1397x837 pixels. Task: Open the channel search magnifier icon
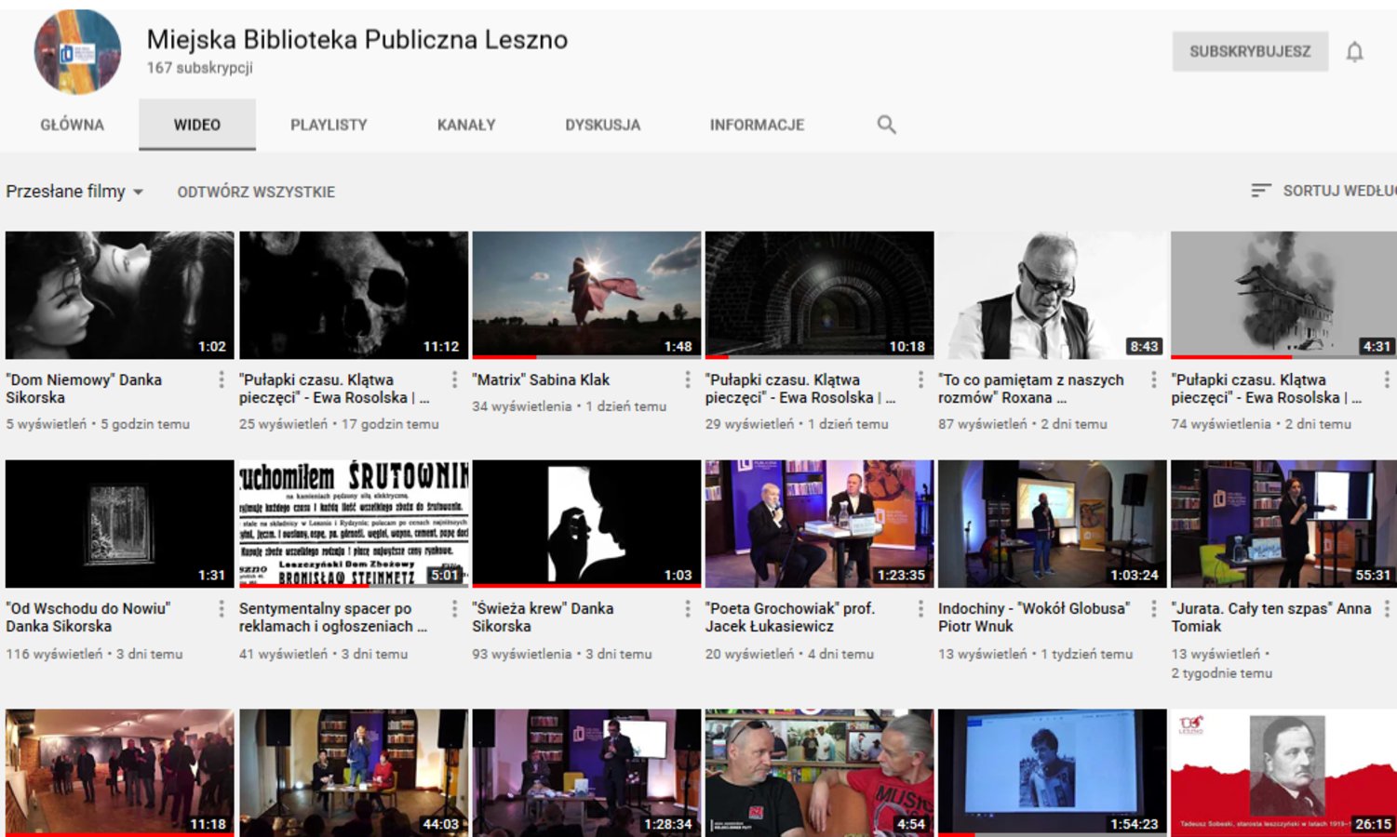point(886,125)
